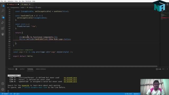Viewport: 169px width, 95px height.
Task: Open the Search view in activity bar
Action: tap(3, 11)
